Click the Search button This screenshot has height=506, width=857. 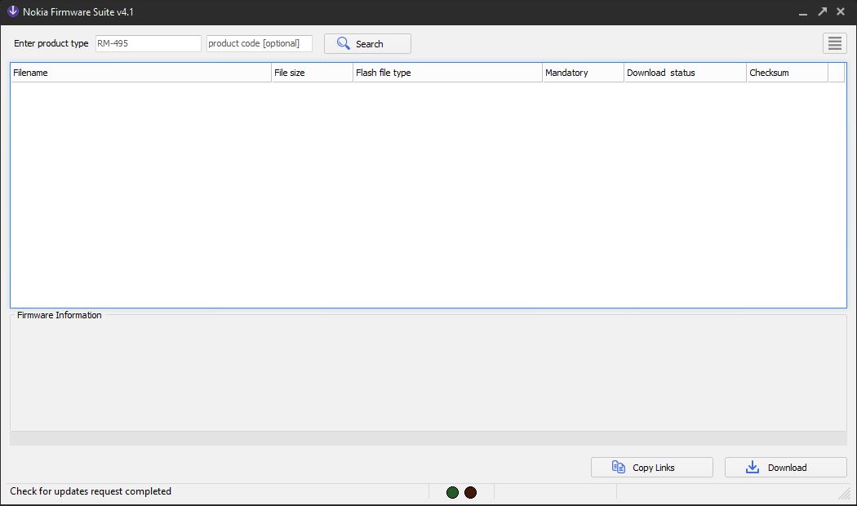367,44
